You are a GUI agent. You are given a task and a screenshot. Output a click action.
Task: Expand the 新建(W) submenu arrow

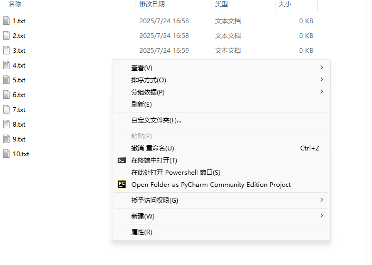[321, 216]
